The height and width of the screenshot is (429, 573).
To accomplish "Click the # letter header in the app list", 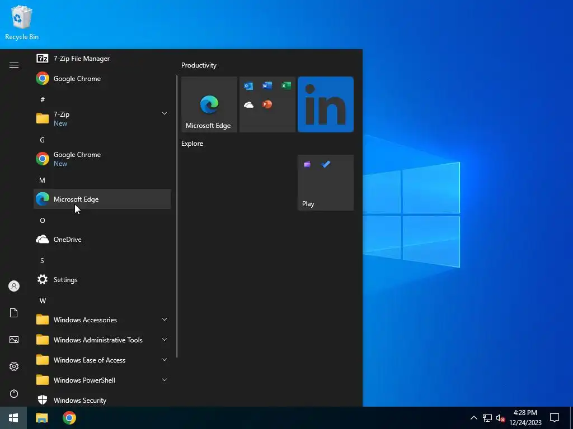I will coord(43,99).
